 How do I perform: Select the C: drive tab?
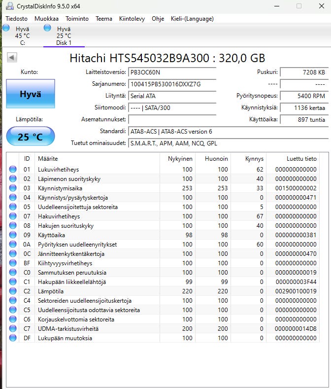point(22,35)
